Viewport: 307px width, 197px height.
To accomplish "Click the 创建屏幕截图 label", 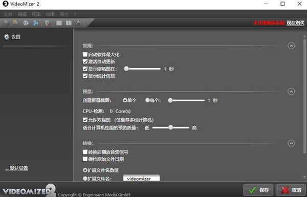I will tap(97, 100).
